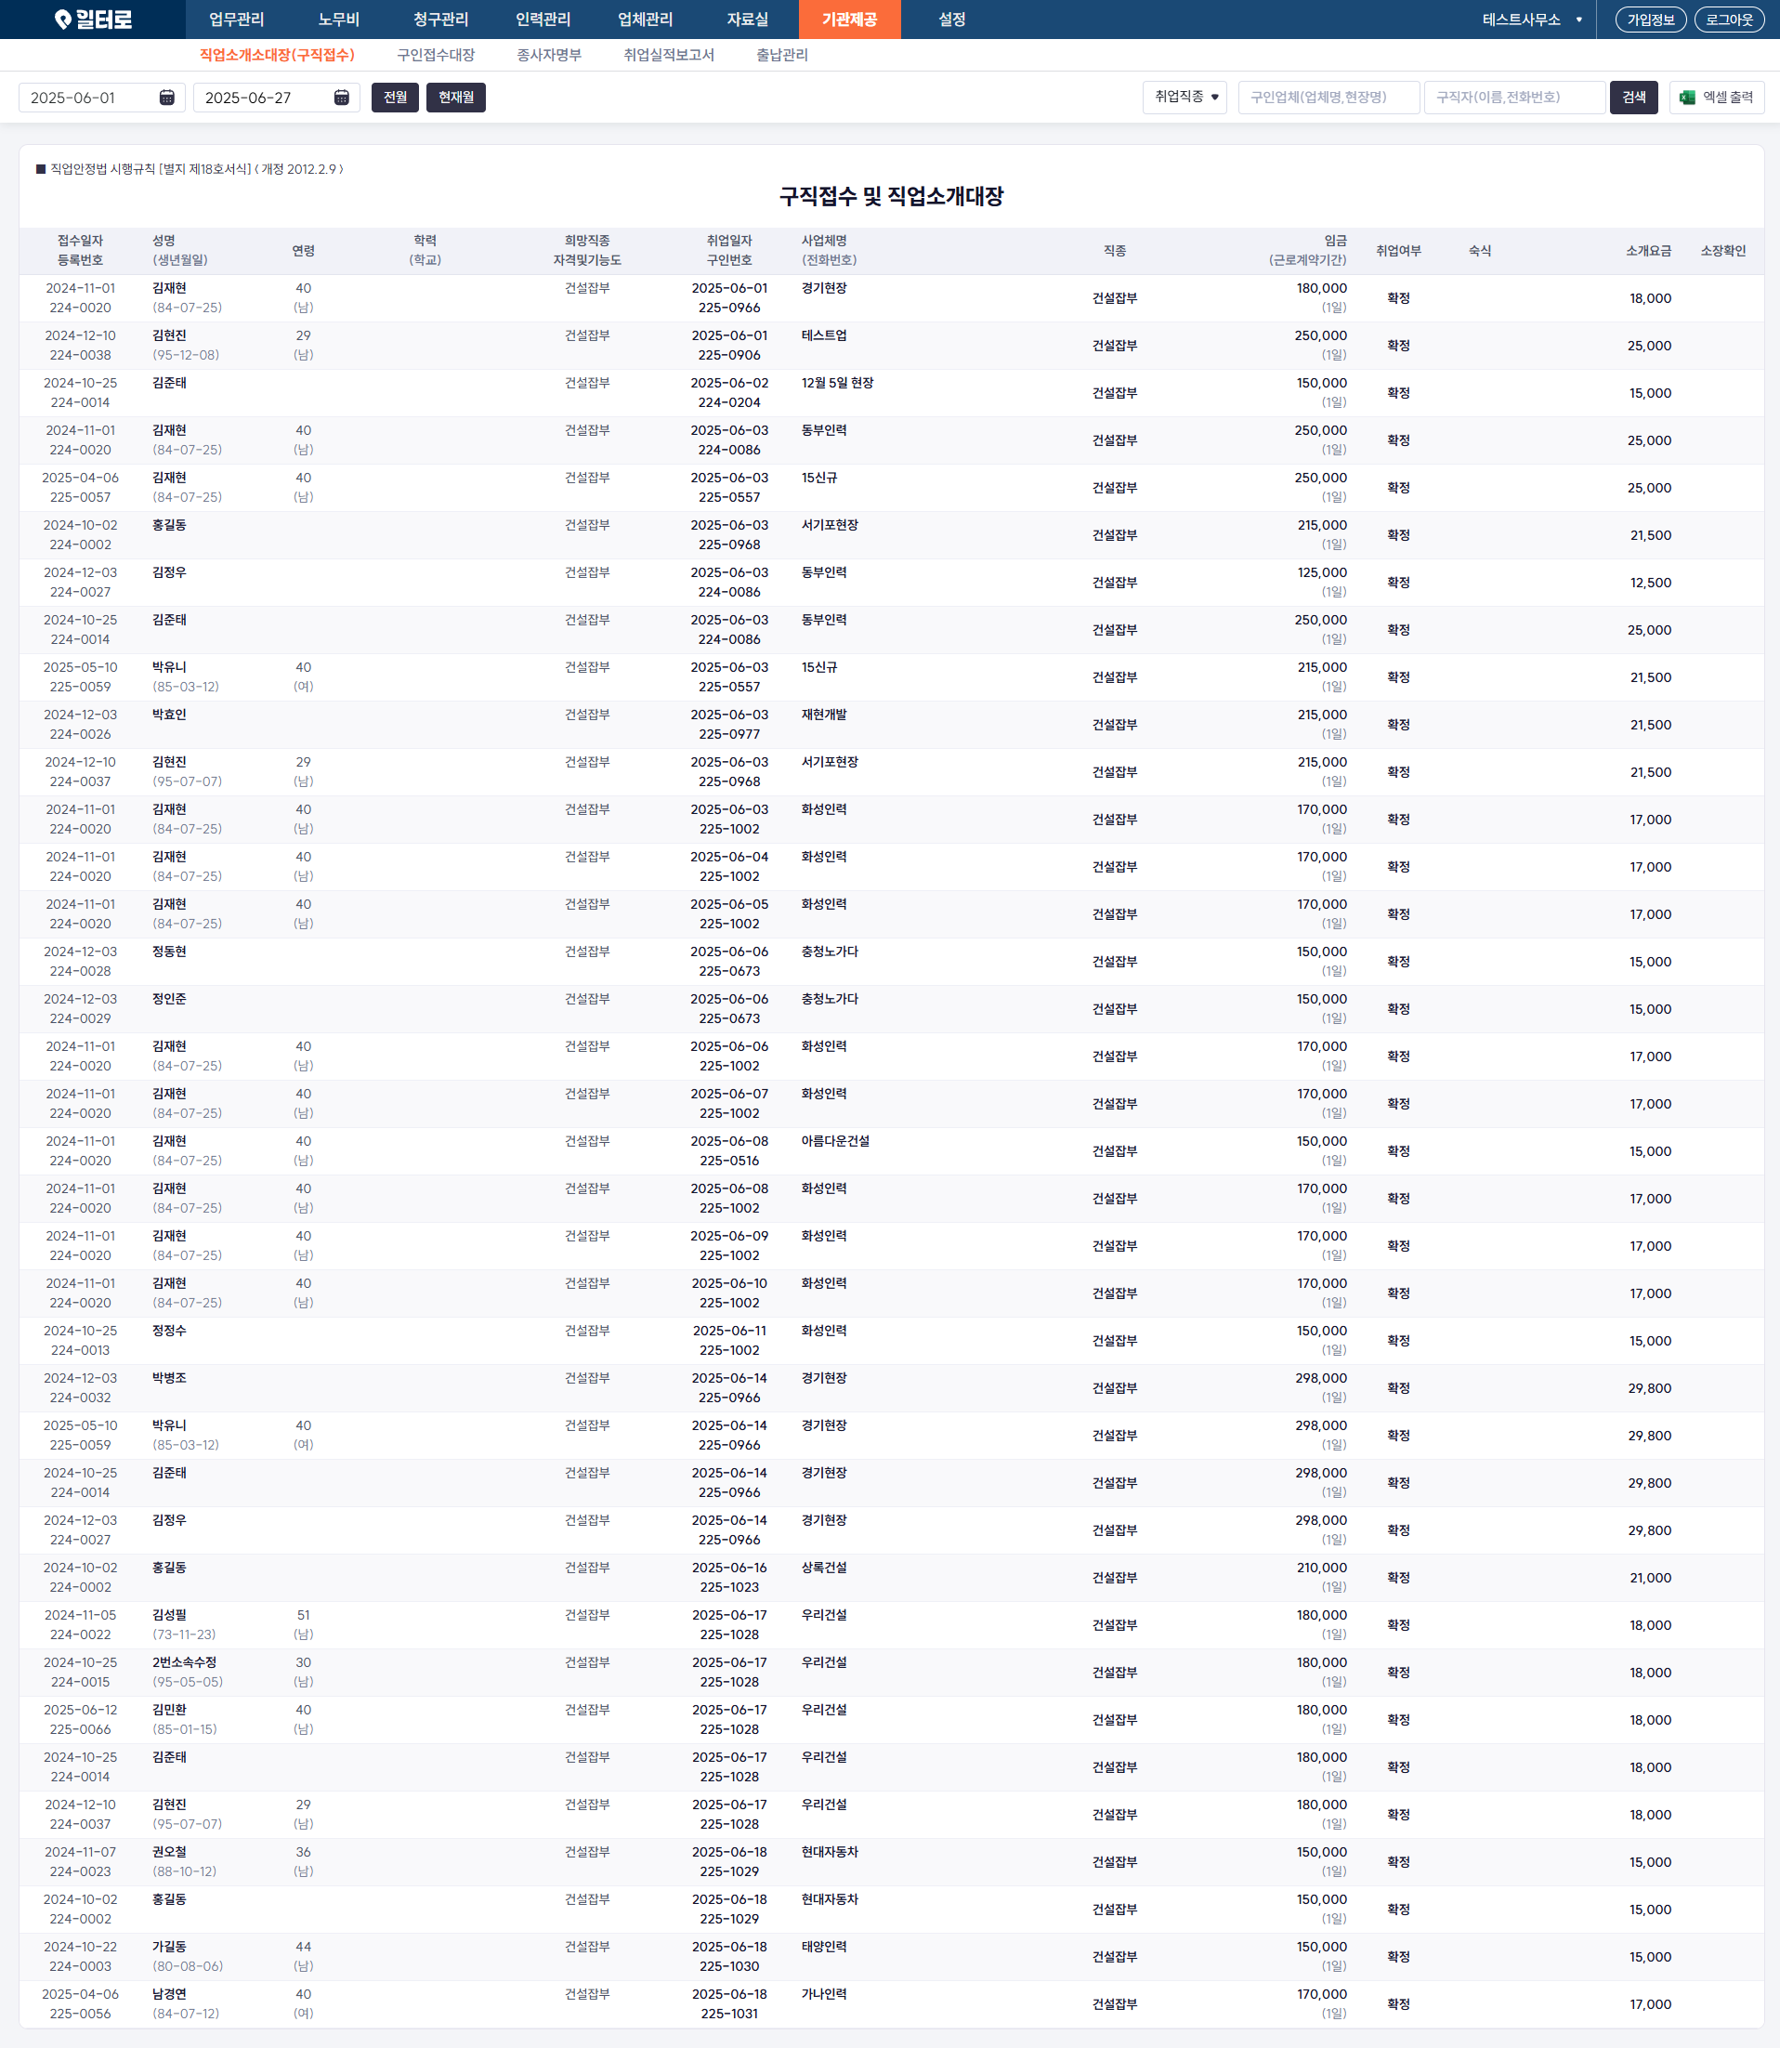Open the 출납관리 tab
The image size is (1780, 2048).
781,56
